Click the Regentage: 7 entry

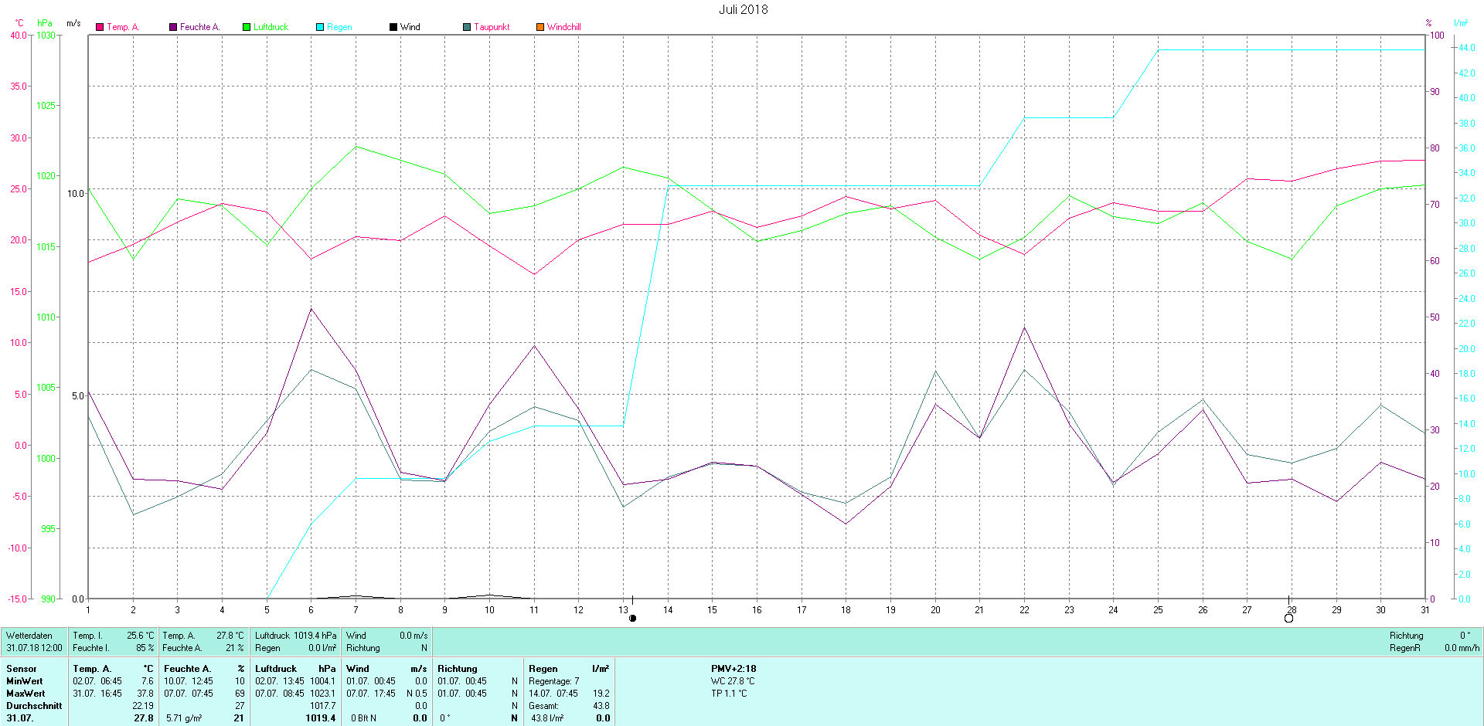point(553,681)
